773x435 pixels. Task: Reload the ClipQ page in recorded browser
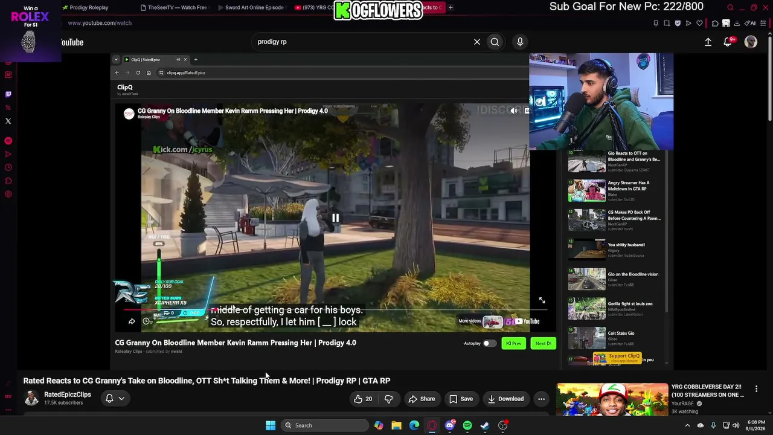[138, 72]
